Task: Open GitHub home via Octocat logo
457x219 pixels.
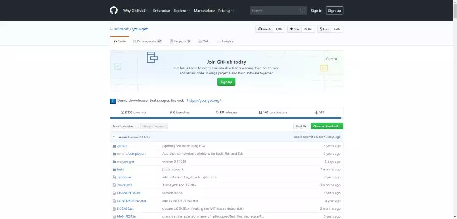Action: 114,11
